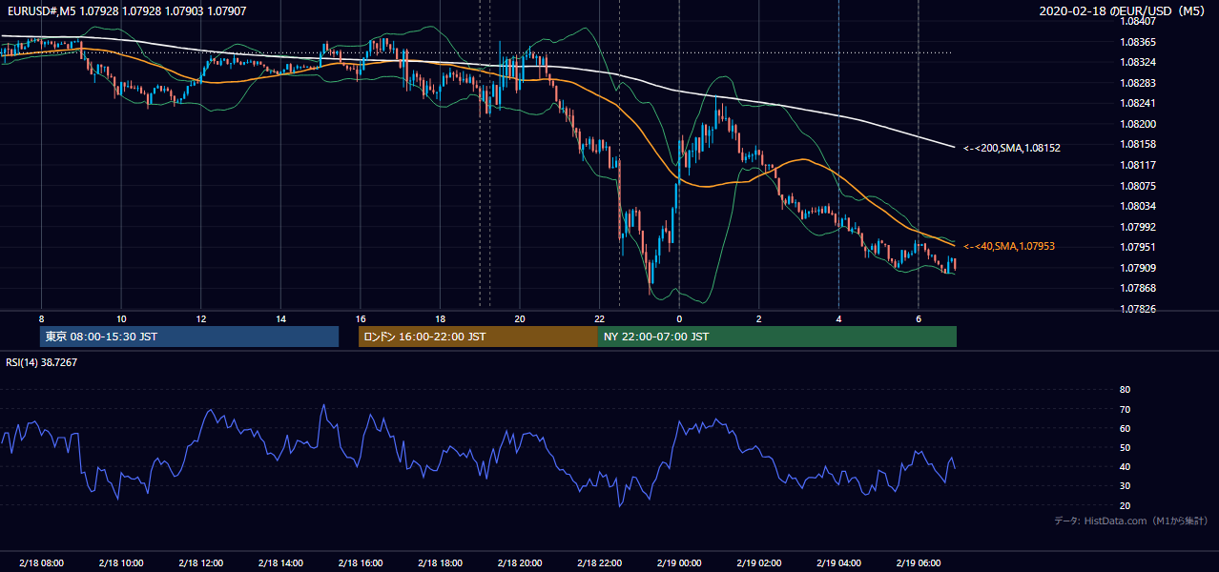The image size is (1219, 572).
Task: Click the 2/18 22:00 time axis label
Action: [x=599, y=562]
